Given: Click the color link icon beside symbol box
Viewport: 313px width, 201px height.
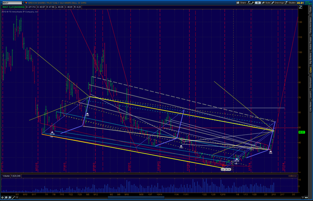Looking at the screenshot, I should click(x=26, y=3).
